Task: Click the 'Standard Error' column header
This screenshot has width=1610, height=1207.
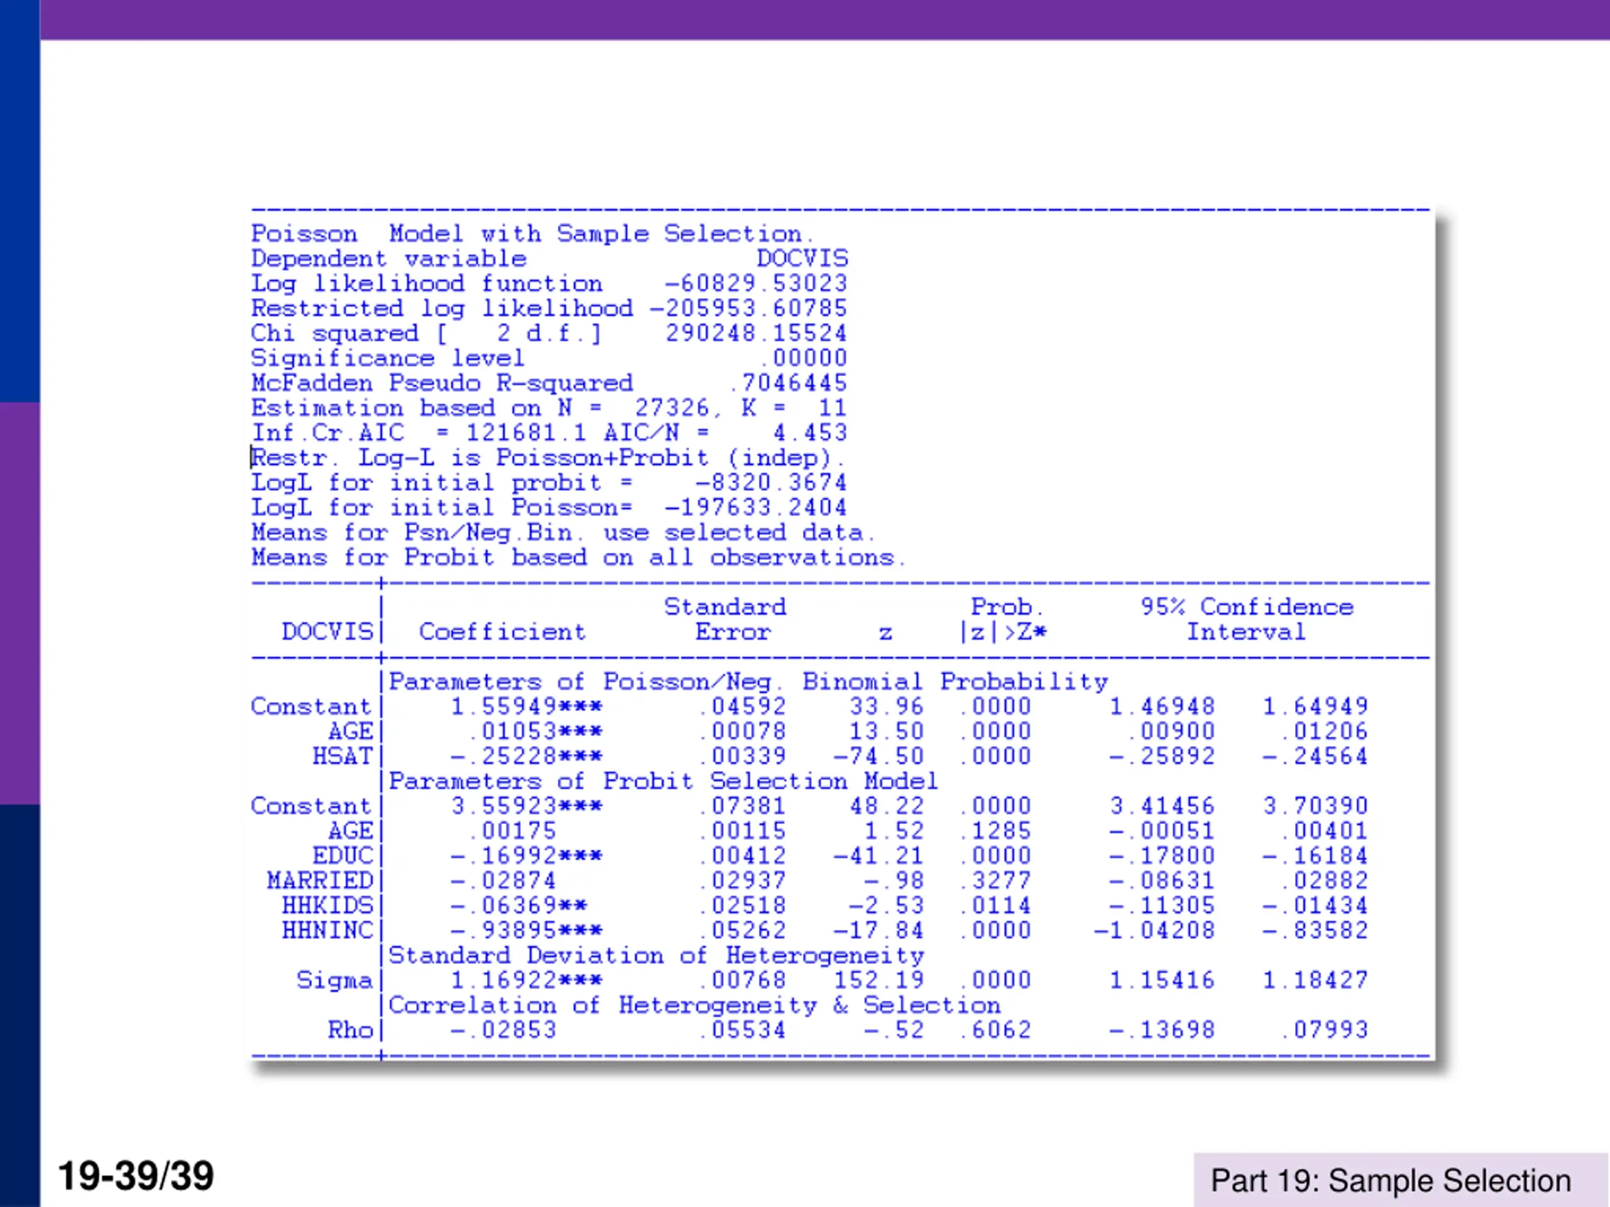Action: pyautogui.click(x=726, y=619)
